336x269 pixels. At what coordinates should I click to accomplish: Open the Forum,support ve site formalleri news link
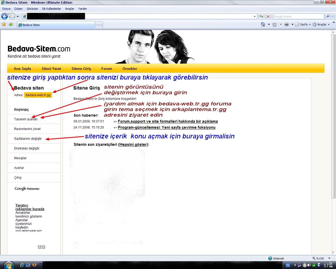point(168,121)
